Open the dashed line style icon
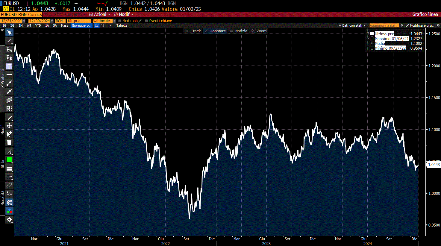The height and width of the screenshot is (246, 441). (9, 177)
